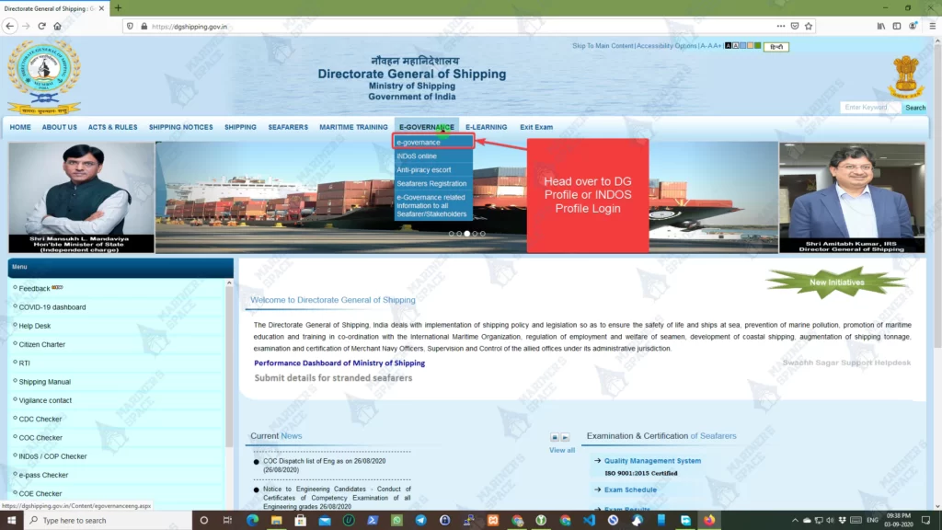Expand the SHIPPING NOTICES menu

[x=181, y=127]
